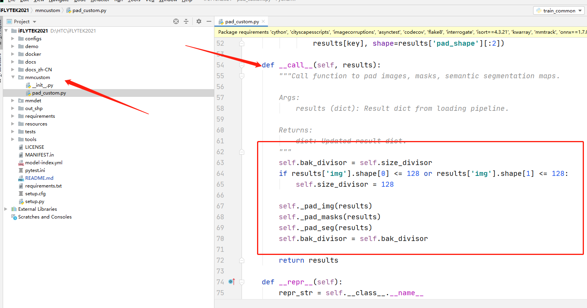Click the LICENSE file name
Viewport: 587px width, 308px height.
point(35,147)
